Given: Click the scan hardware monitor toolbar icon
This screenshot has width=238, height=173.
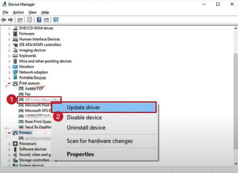Looking at the screenshot, I should 55,20.
